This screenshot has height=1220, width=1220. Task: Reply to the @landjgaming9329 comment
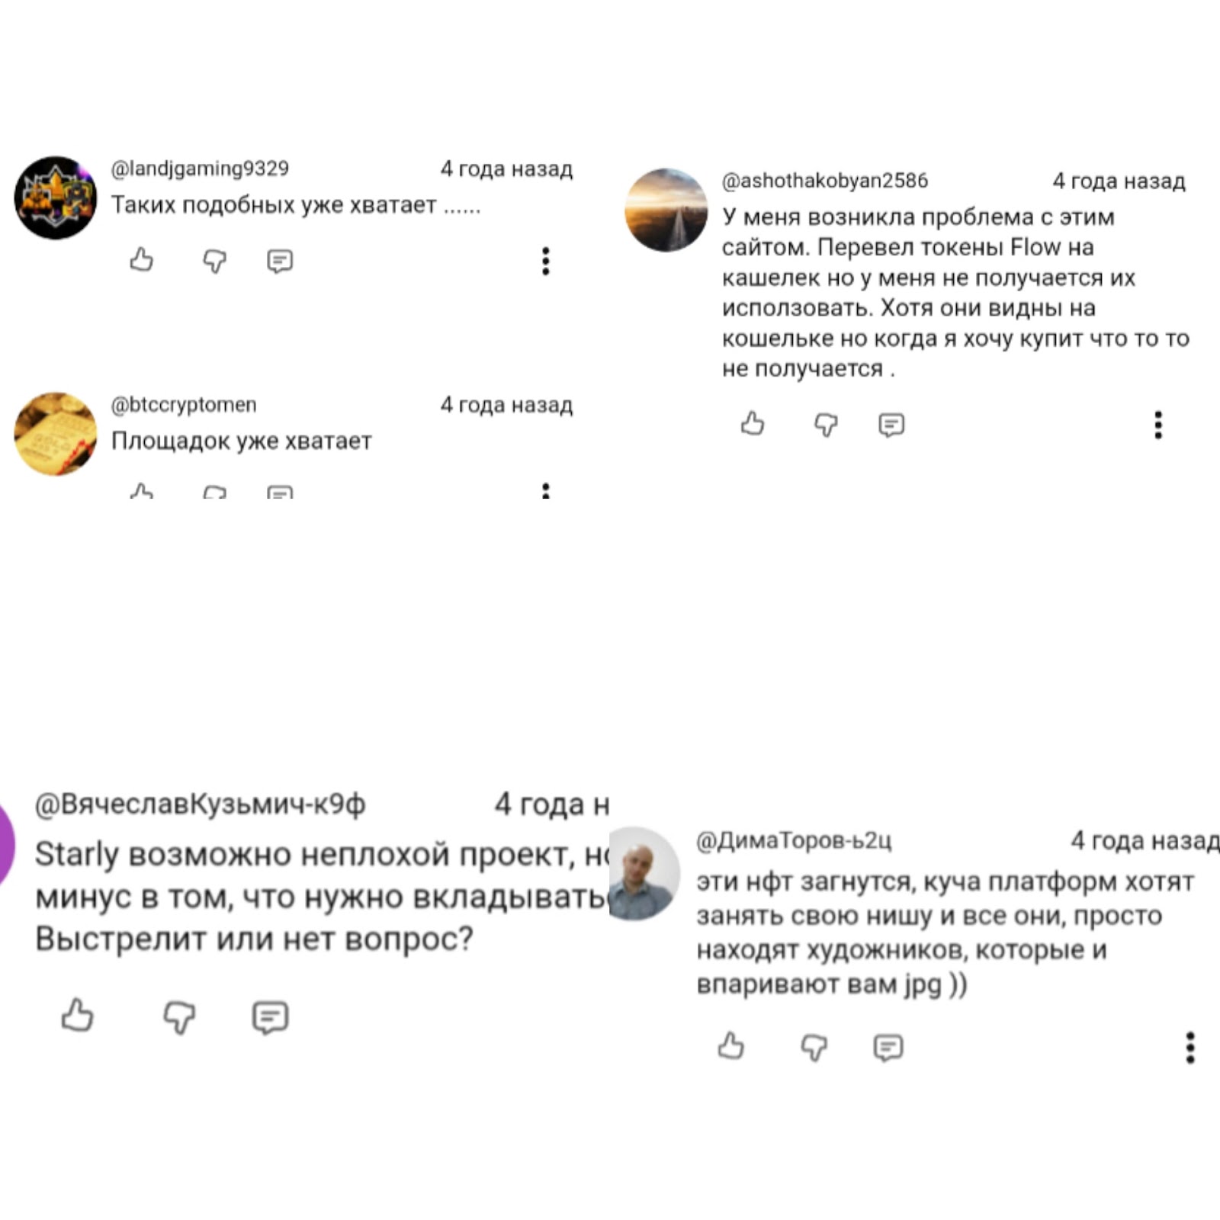[x=280, y=262]
